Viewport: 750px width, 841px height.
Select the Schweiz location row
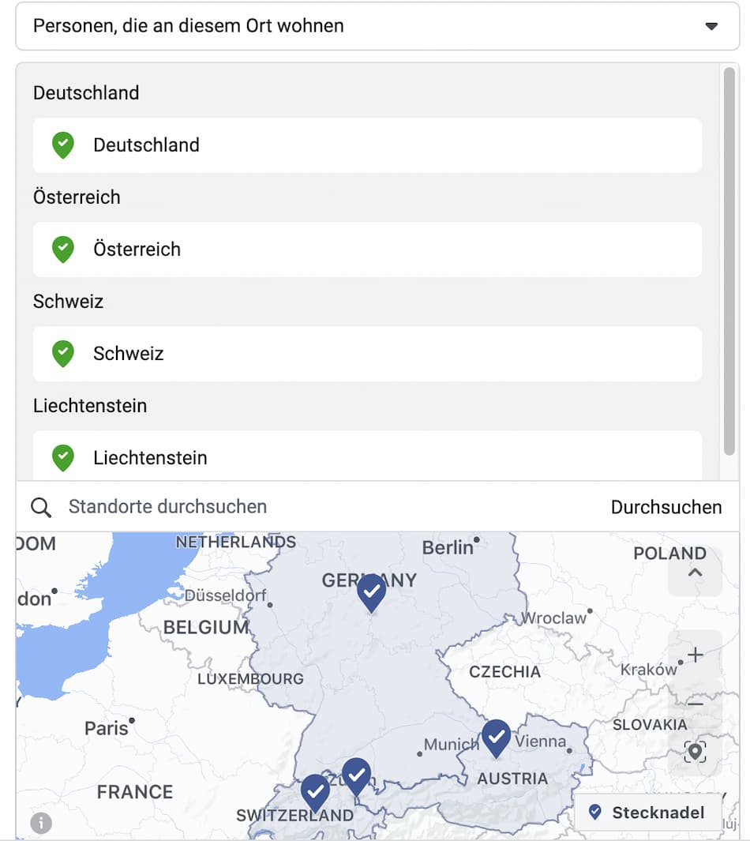tap(367, 354)
